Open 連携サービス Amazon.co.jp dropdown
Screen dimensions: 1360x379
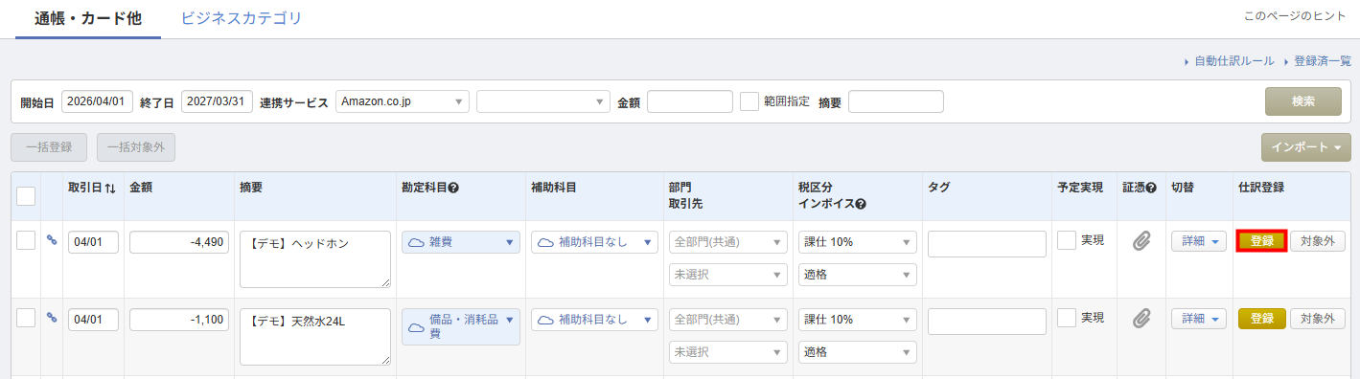pos(403,101)
